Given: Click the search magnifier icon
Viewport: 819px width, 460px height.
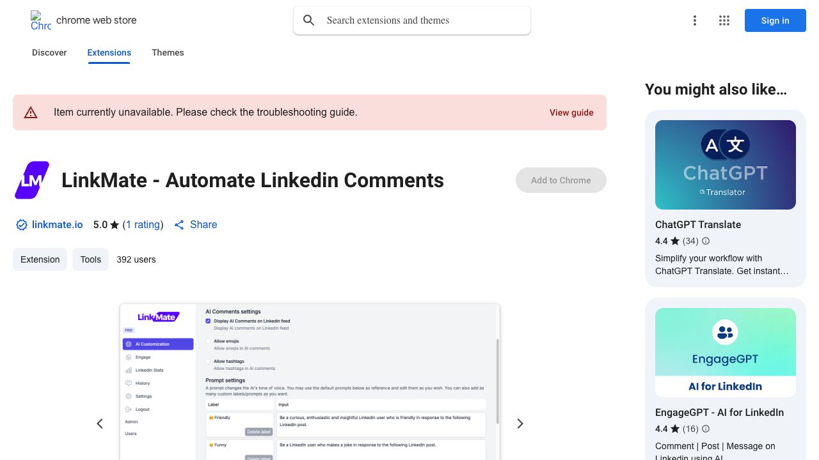Looking at the screenshot, I should click(309, 20).
